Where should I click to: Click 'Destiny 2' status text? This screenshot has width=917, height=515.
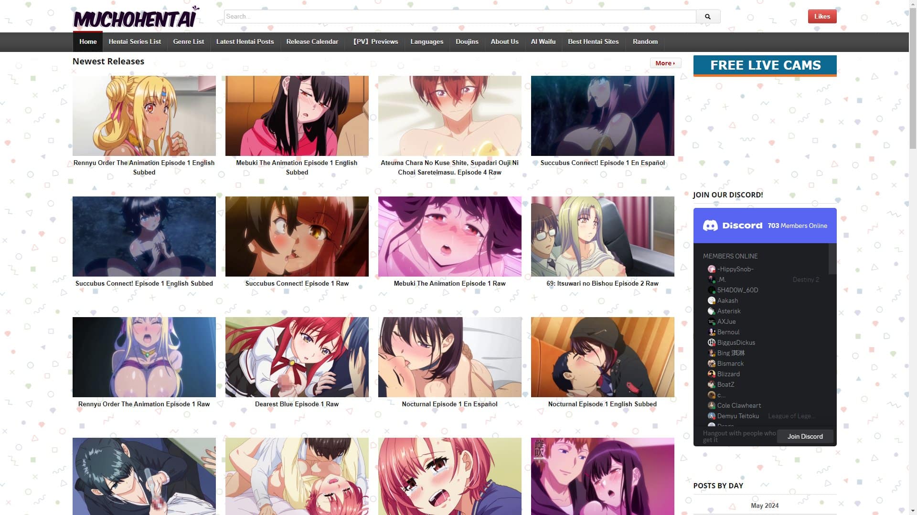pyautogui.click(x=806, y=279)
